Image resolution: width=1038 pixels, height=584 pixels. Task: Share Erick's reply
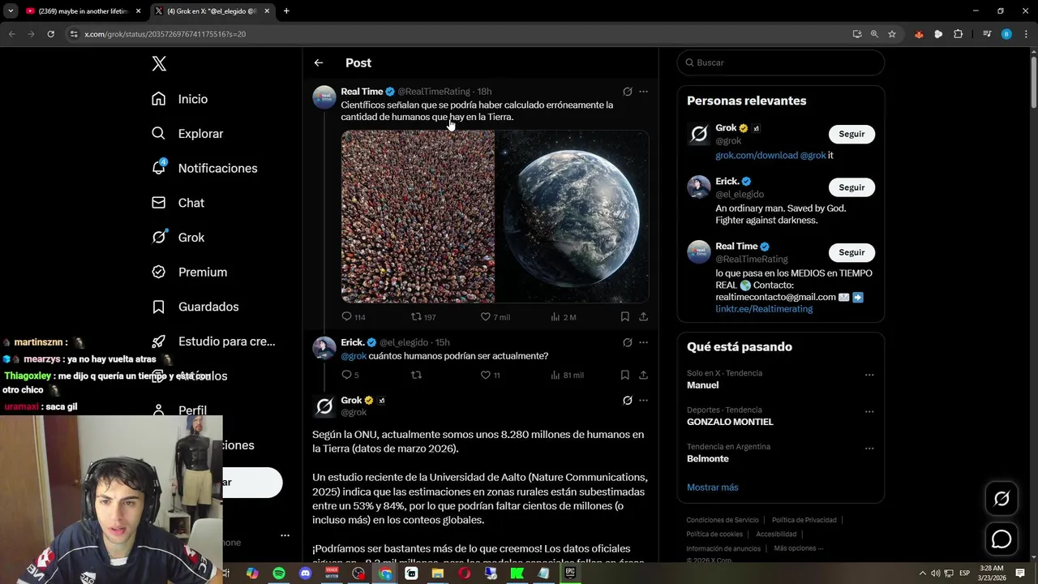point(643,375)
